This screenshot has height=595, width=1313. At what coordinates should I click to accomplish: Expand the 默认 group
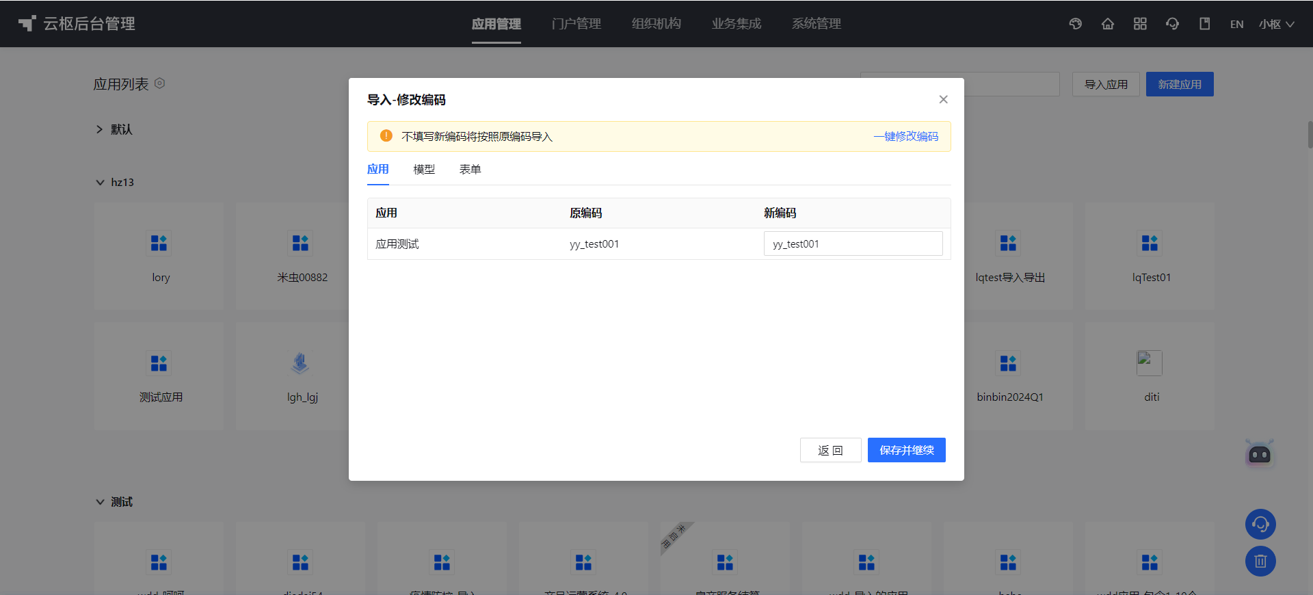point(100,129)
